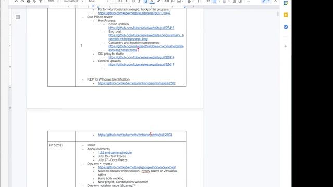Toggle bold formatting in toolbar
Screen dimensions: 333x187
click(133, 1)
